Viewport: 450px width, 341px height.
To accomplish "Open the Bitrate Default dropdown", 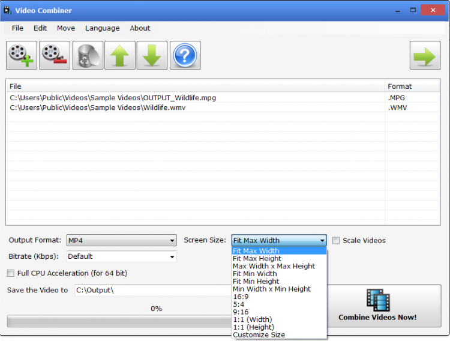I will pyautogui.click(x=121, y=257).
